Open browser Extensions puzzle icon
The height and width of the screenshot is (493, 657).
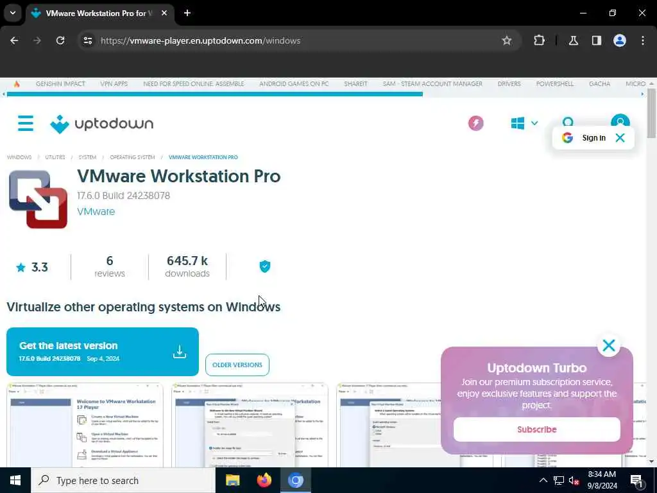[539, 40]
